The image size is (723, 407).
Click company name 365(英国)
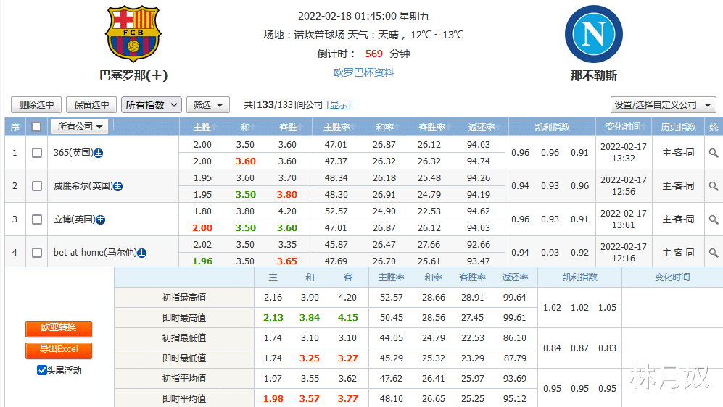(x=73, y=153)
